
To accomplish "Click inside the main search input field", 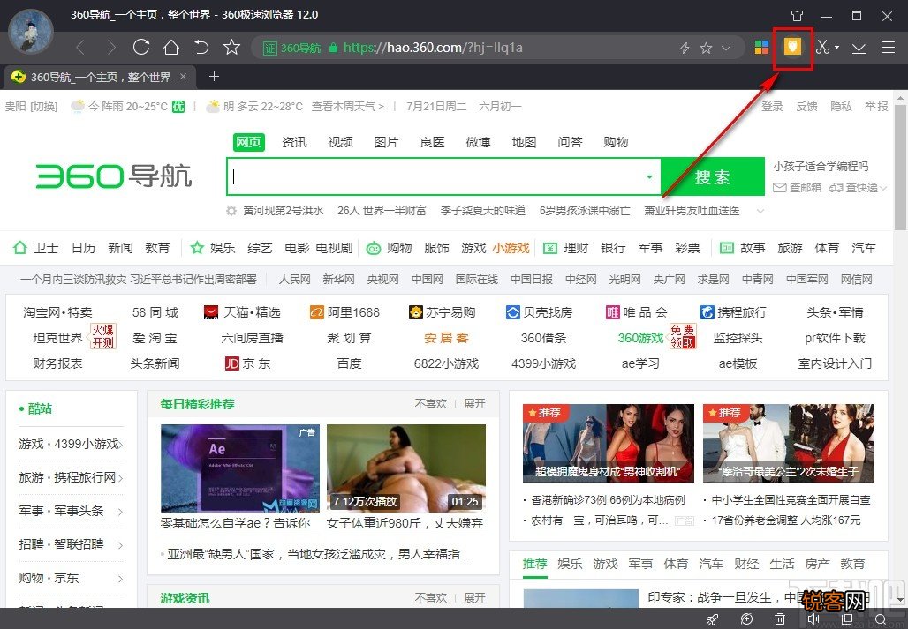I will click(424, 176).
